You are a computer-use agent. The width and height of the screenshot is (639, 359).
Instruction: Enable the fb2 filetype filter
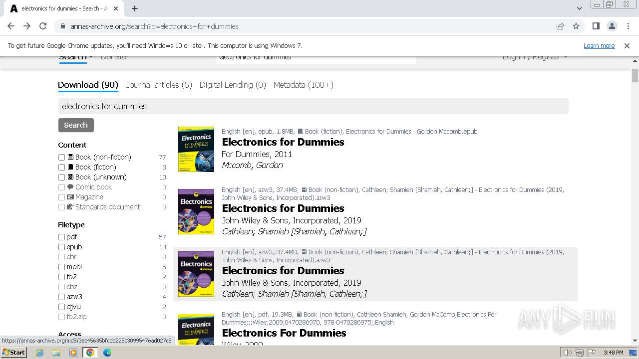[x=61, y=277]
